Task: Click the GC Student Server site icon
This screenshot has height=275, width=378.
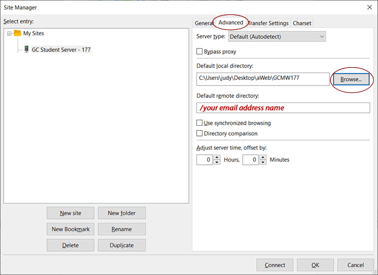Action: click(x=26, y=49)
